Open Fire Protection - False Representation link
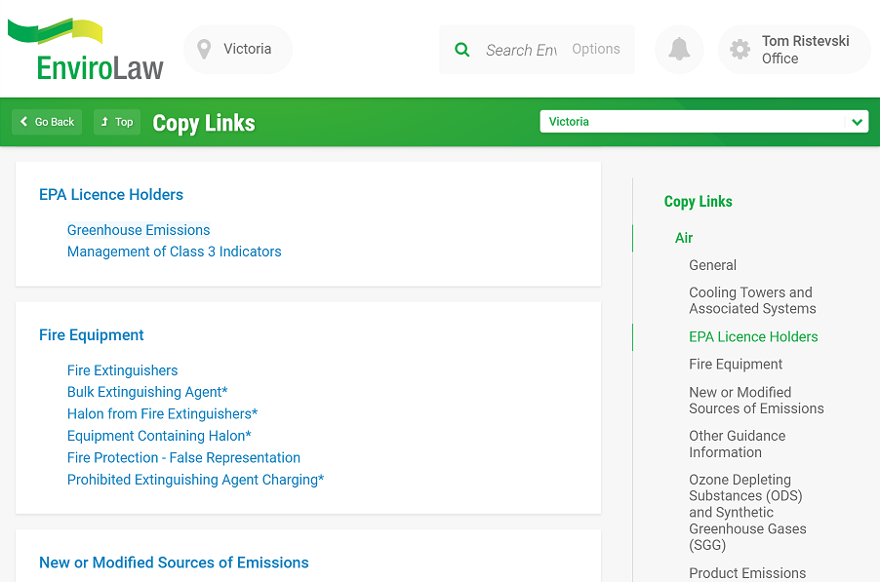Viewport: 880px width, 582px height. (x=183, y=457)
